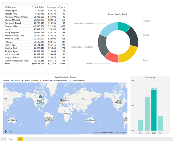Select the Reiter, Tsvi row name

(x=10, y=45)
